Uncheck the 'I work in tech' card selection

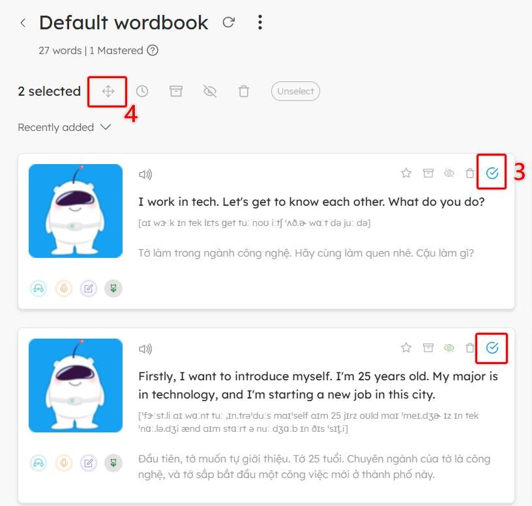pos(492,173)
